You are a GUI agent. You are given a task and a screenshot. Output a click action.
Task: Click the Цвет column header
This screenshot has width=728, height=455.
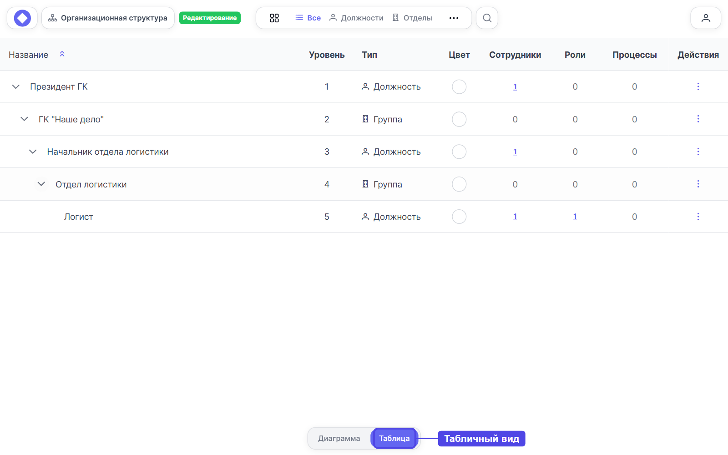click(x=459, y=55)
